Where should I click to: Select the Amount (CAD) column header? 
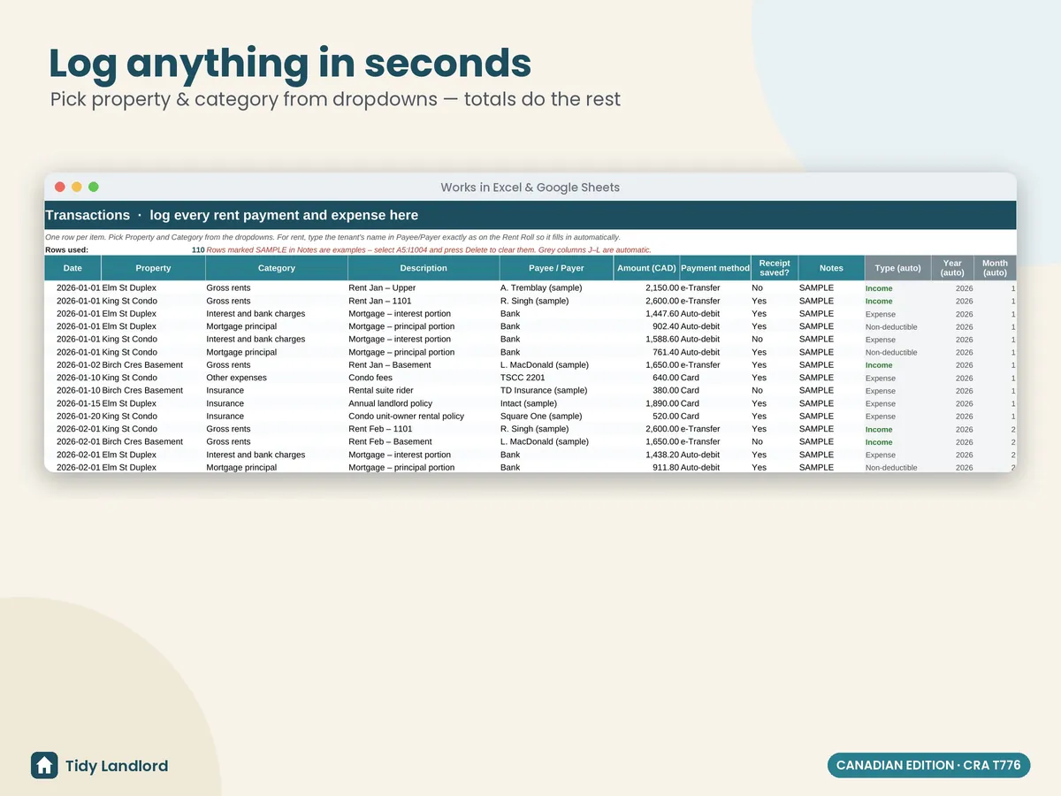pos(646,268)
